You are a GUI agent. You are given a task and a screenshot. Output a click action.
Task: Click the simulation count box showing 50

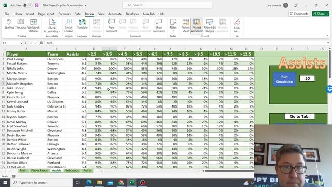307,78
